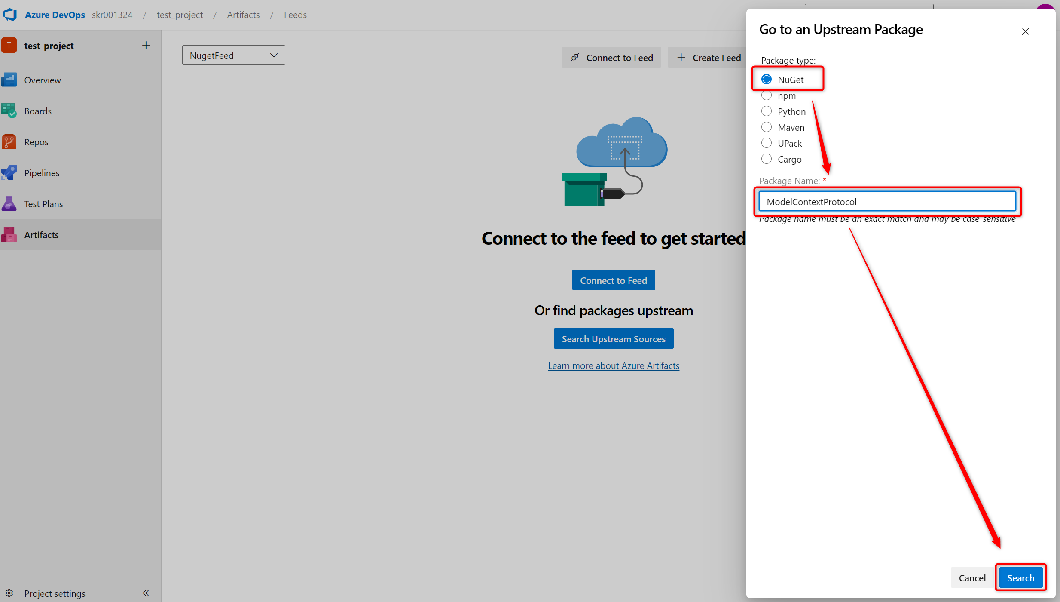Open the Test Plans flask icon
The height and width of the screenshot is (602, 1060).
[9, 204]
